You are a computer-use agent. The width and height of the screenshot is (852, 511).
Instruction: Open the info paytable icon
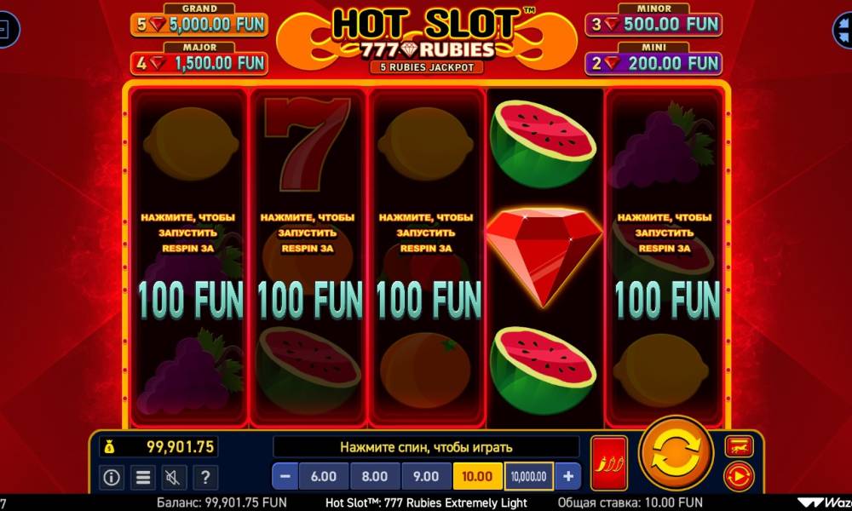[112, 477]
